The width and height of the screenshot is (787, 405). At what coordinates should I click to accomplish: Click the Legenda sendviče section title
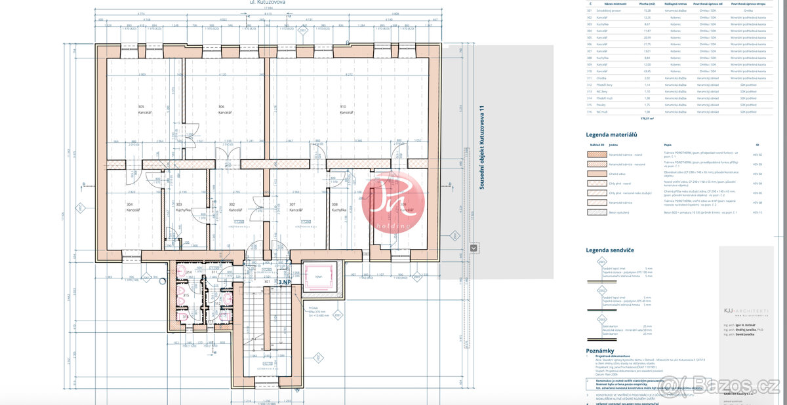610,250
